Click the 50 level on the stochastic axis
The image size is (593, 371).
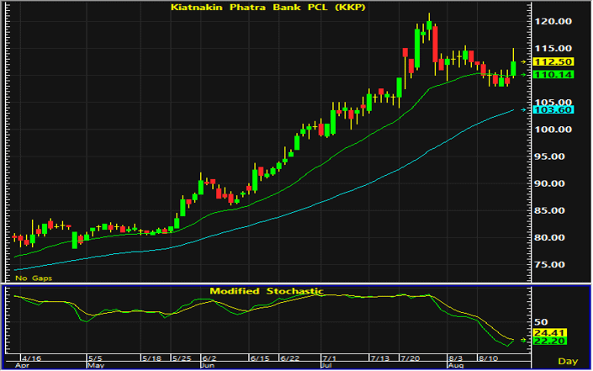[541, 322]
